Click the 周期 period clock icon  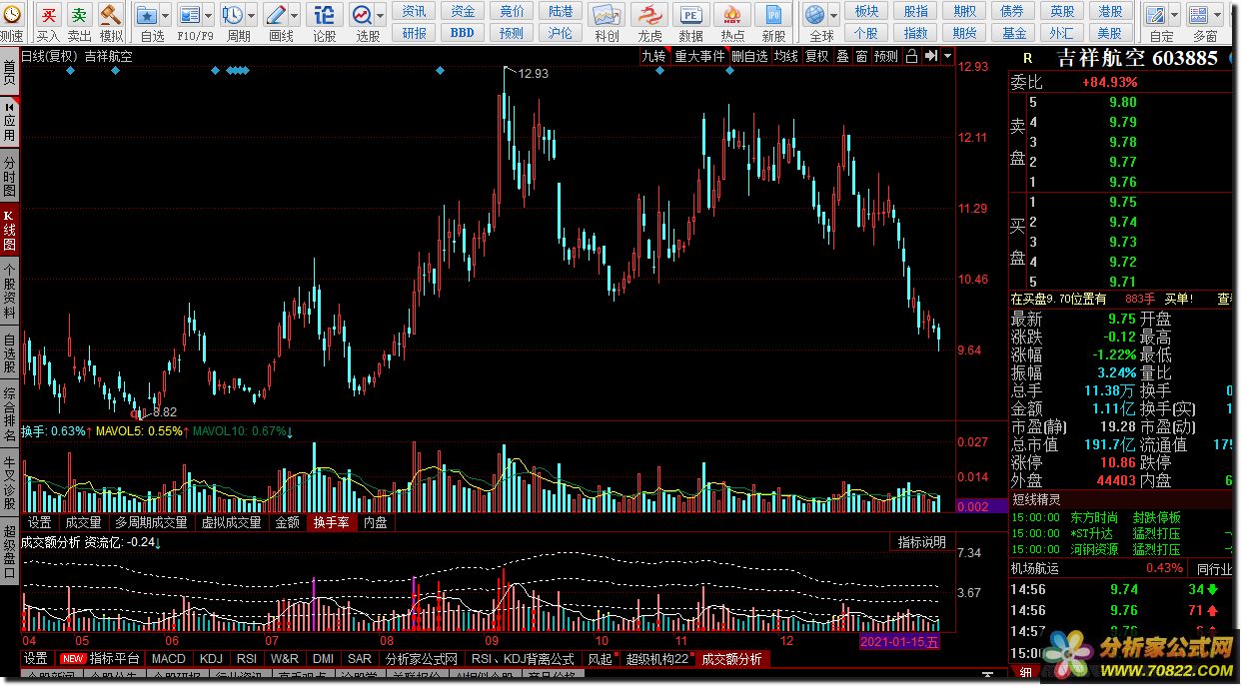point(232,15)
